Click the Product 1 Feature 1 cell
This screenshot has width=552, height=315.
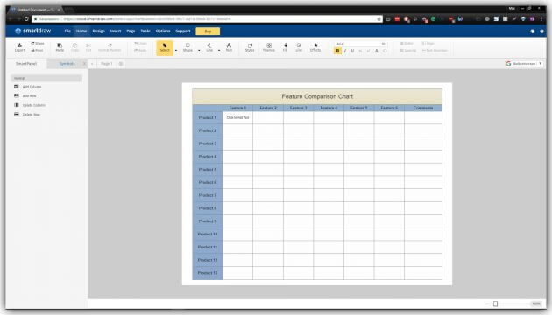click(x=237, y=117)
